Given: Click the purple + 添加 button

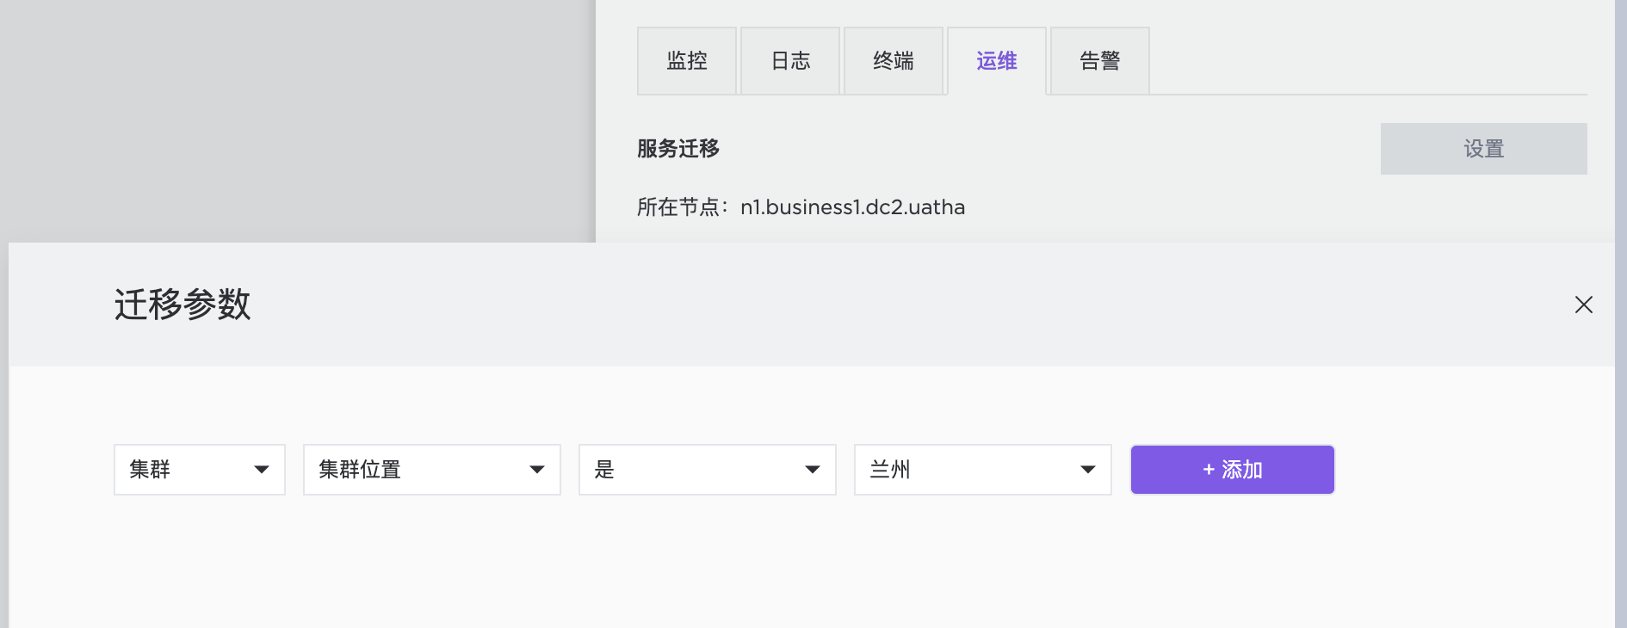Looking at the screenshot, I should click(1232, 470).
